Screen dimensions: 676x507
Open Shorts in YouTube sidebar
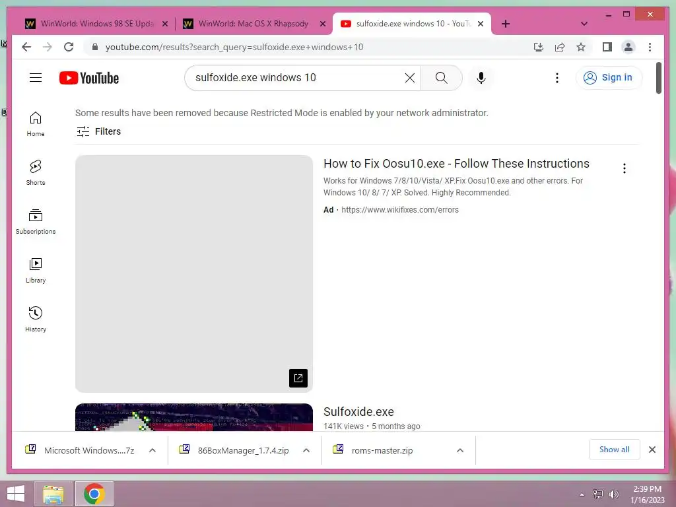(x=36, y=172)
